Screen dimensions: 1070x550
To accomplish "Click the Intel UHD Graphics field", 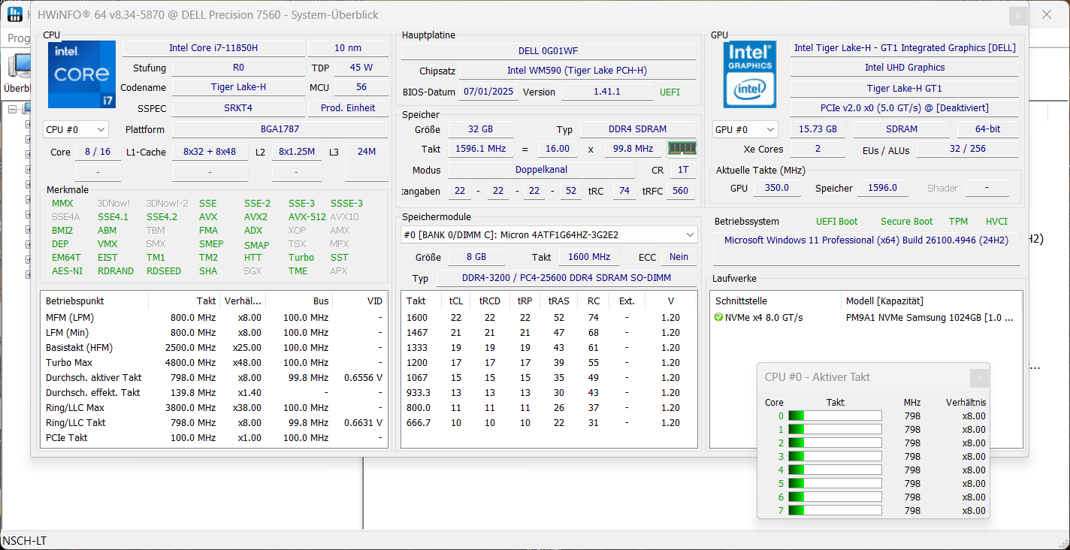I will tap(905, 68).
